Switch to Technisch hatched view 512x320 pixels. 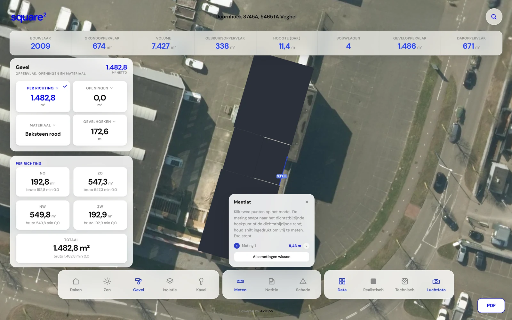pyautogui.click(x=405, y=284)
